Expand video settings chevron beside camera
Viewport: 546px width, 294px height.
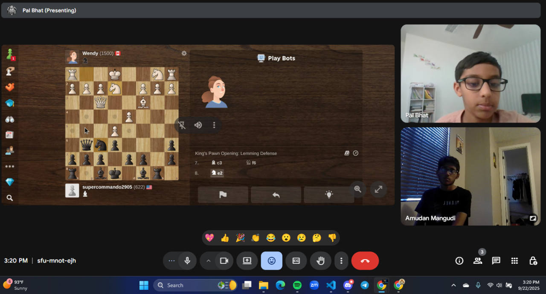pyautogui.click(x=209, y=261)
